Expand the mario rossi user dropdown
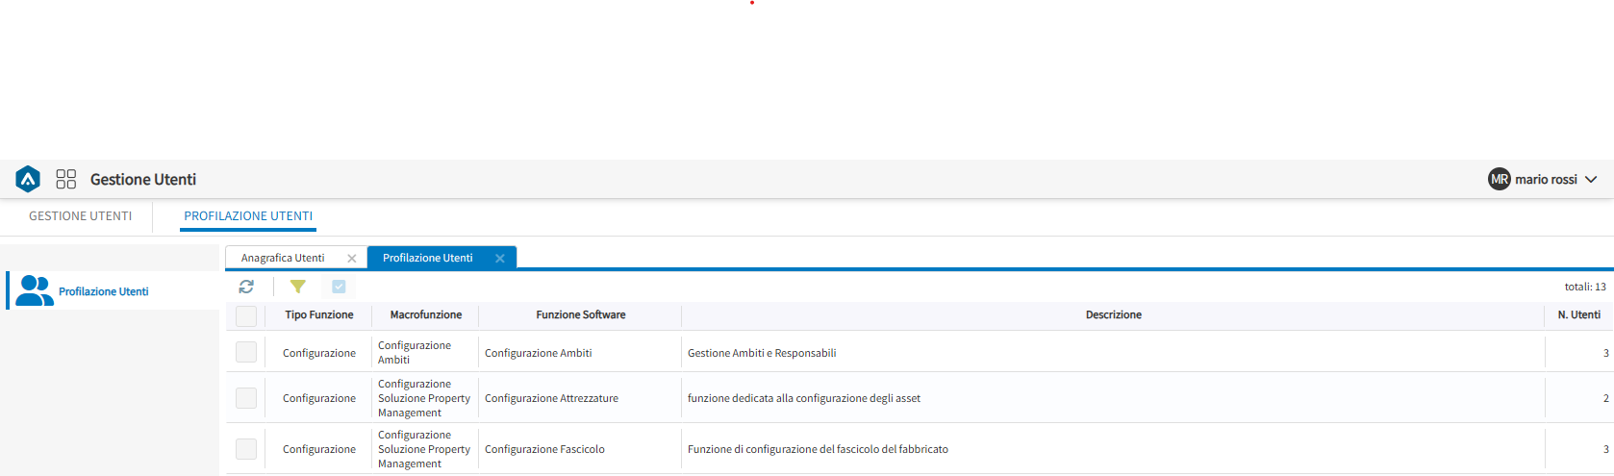 1591,180
